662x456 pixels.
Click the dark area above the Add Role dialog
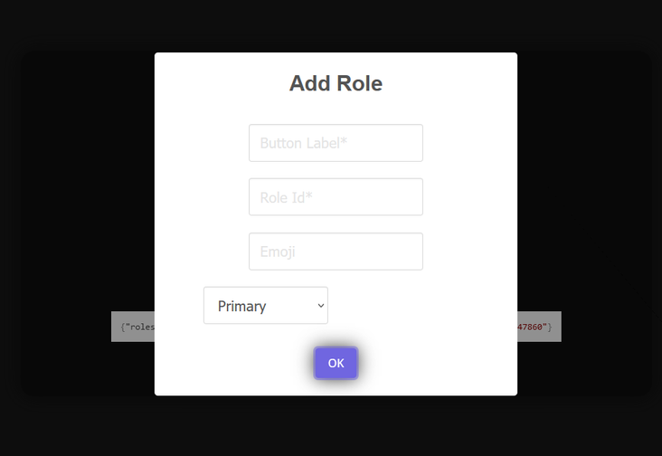[336, 25]
